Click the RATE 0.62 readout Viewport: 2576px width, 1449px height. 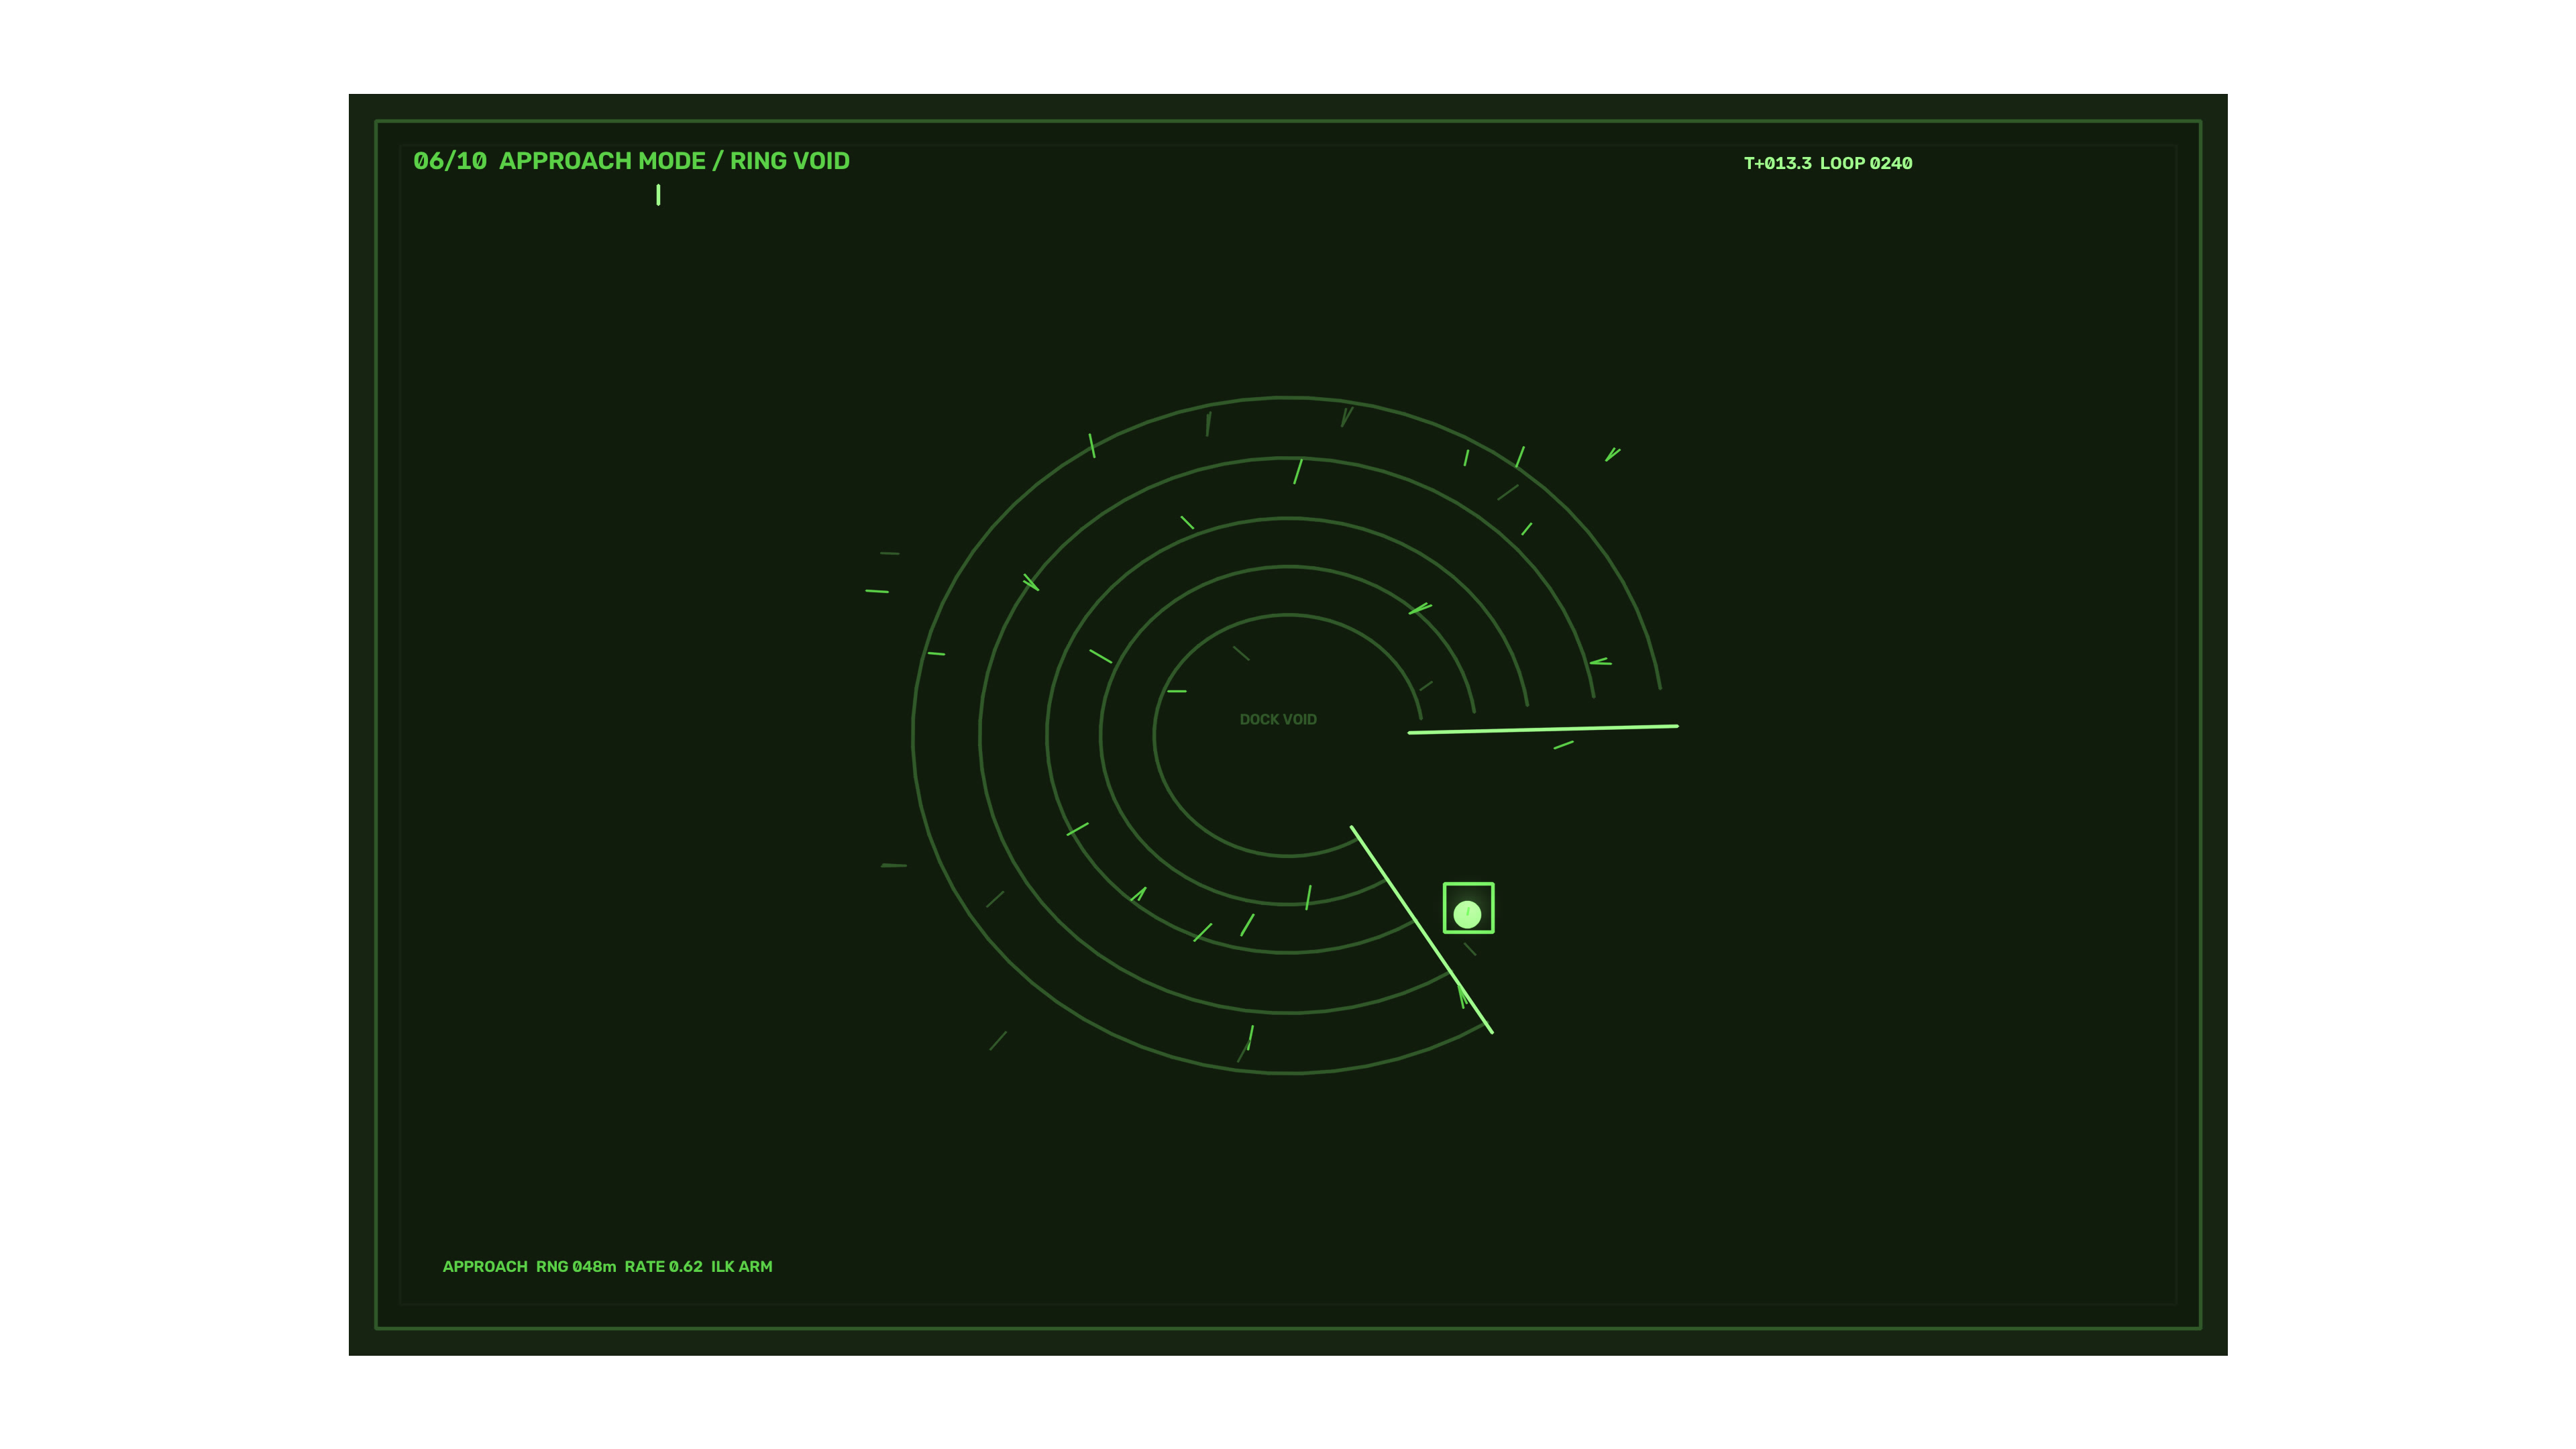coord(663,1266)
